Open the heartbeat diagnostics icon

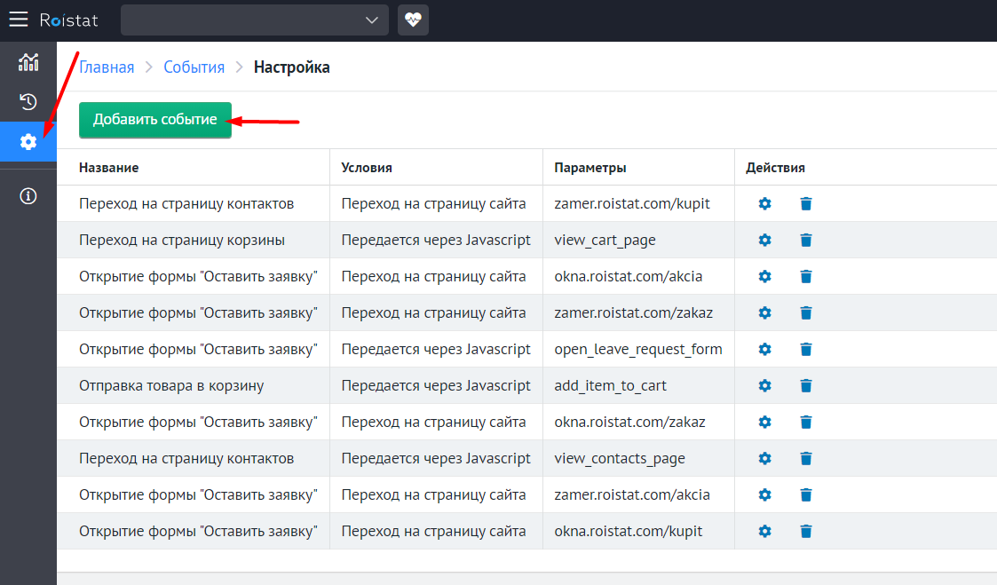coord(413,20)
